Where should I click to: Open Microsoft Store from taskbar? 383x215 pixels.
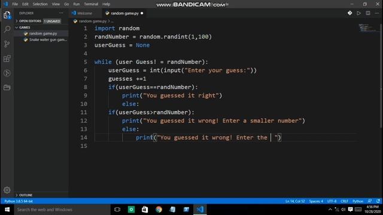point(145,210)
